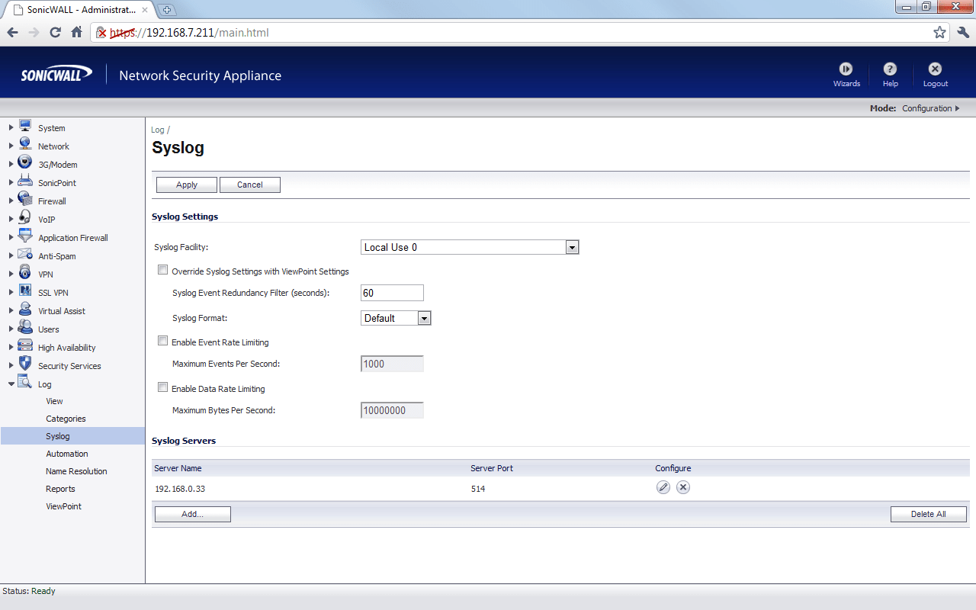Screen dimensions: 976x610
Task: Collapse the Log tree section
Action: (11, 384)
